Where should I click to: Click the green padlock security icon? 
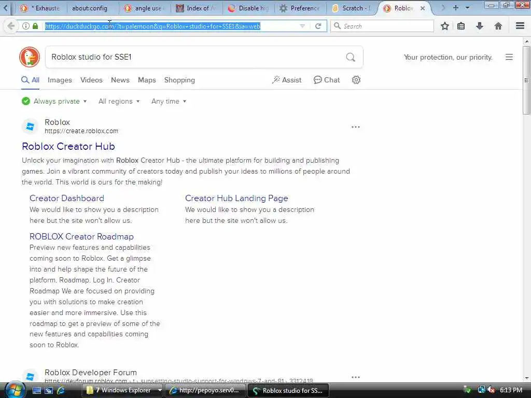(35, 26)
